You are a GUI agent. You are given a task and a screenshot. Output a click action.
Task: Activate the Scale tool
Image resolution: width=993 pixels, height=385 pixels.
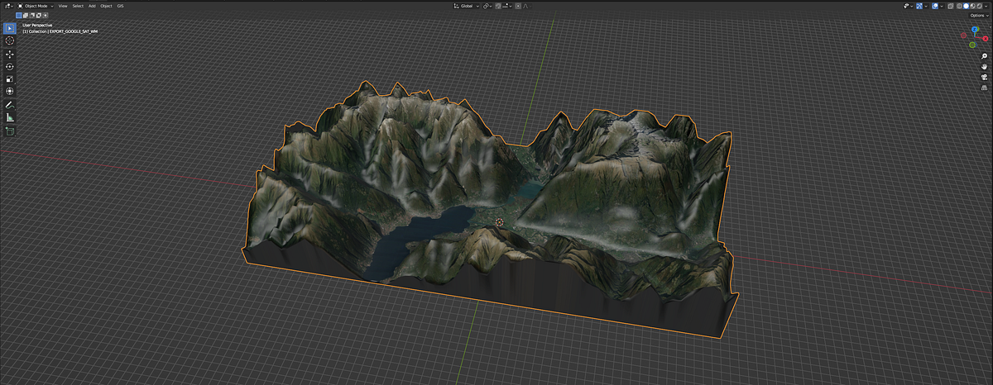pos(10,78)
